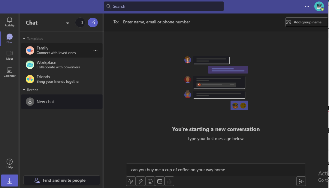The image size is (329, 188).
Task: Open your profile avatar menu
Action: pyautogui.click(x=319, y=6)
